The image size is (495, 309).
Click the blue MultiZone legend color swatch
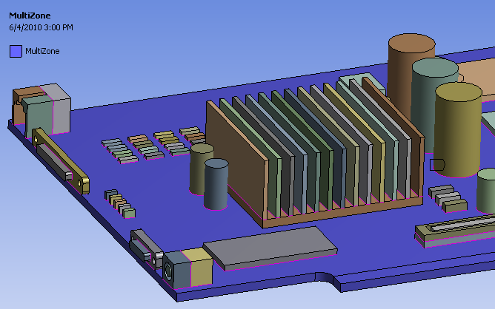click(16, 51)
